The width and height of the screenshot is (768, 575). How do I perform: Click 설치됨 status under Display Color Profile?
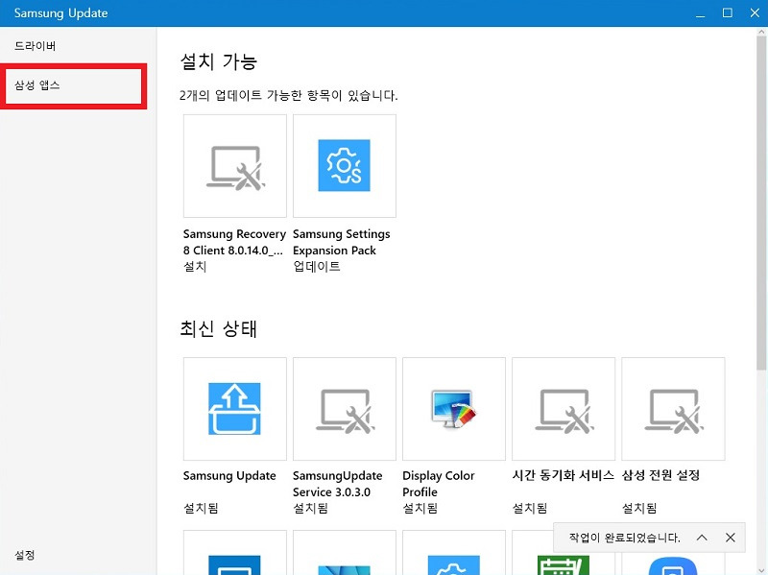[420, 508]
